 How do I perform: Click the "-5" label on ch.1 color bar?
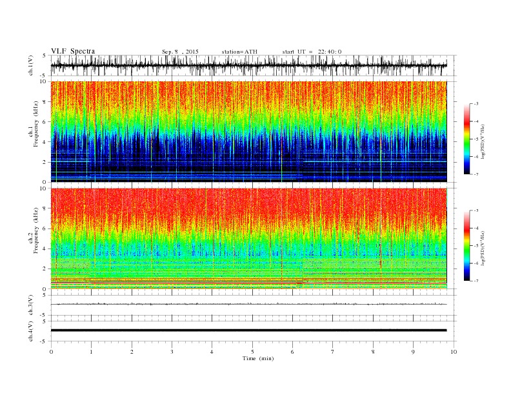coord(476,139)
